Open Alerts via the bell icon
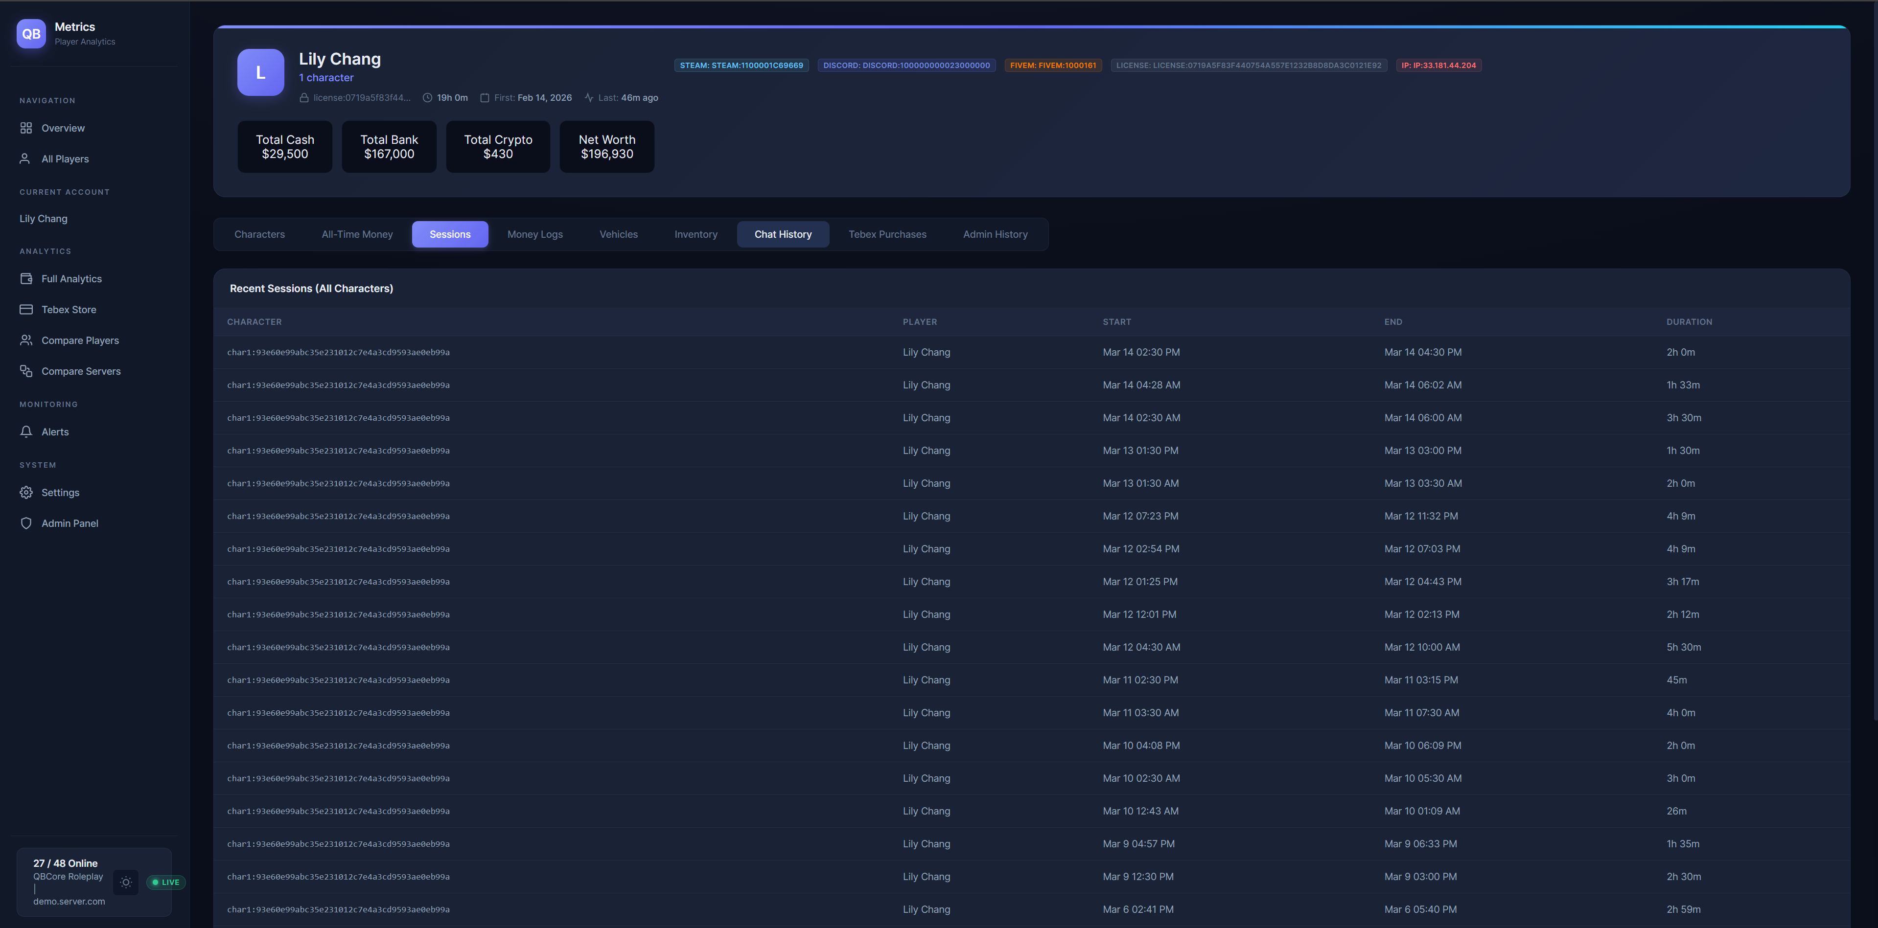The height and width of the screenshot is (928, 1878). 26,432
